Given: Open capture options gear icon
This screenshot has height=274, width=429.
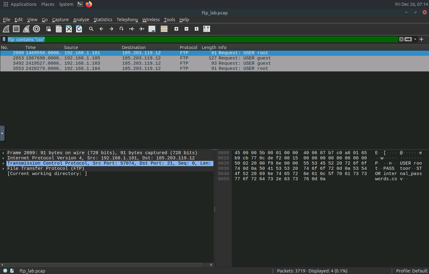Looking at the screenshot, I should 36,29.
